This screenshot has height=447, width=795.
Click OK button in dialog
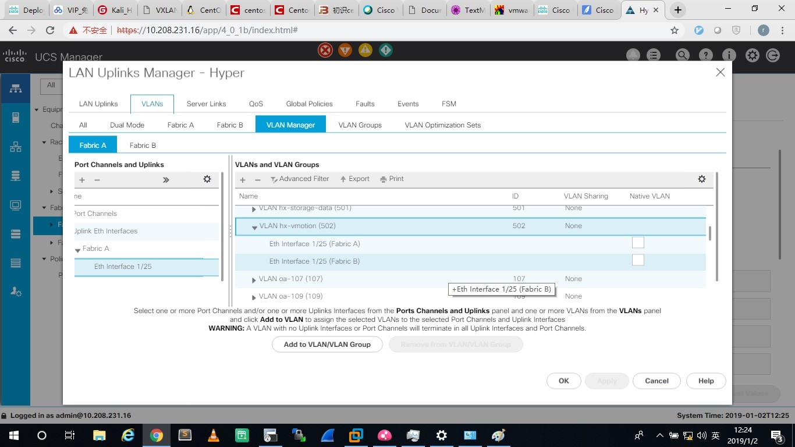point(563,381)
